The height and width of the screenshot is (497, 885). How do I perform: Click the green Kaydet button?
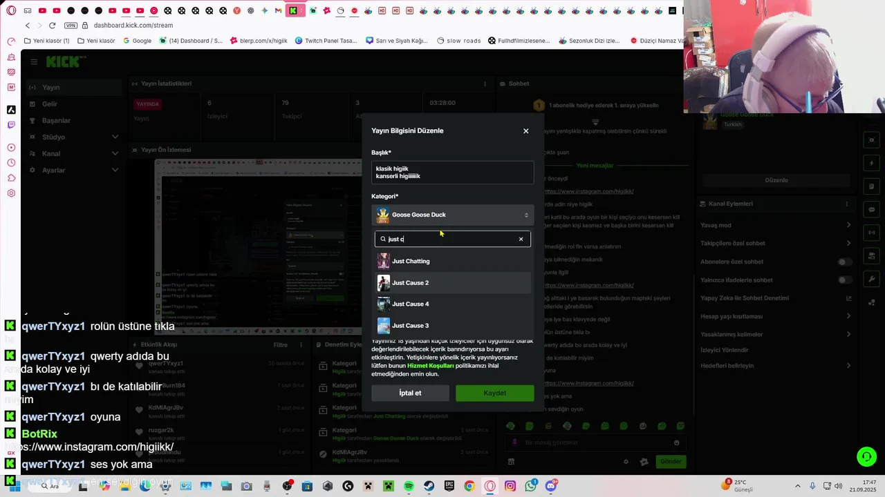point(494,393)
